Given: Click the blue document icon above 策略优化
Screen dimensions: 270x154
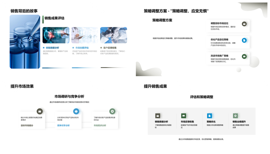Looking at the screenshot, I should tap(209, 116).
